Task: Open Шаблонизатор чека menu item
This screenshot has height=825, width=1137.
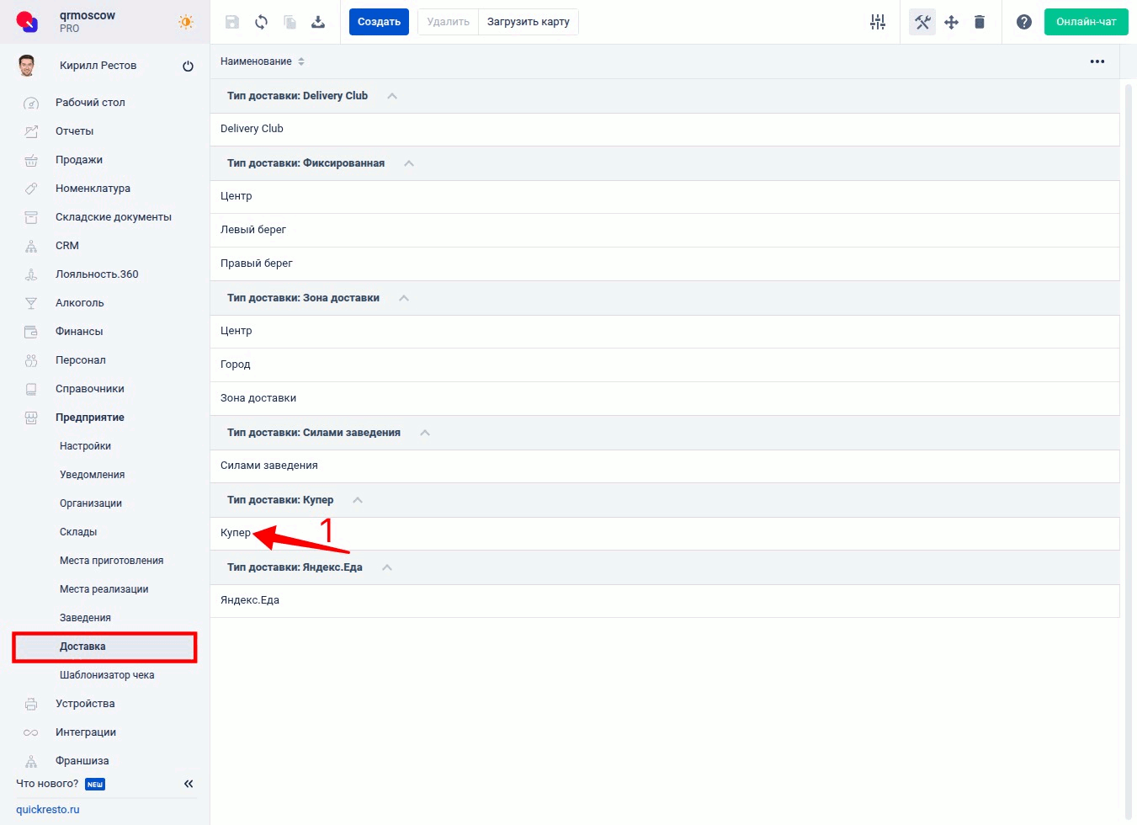Action: point(107,675)
